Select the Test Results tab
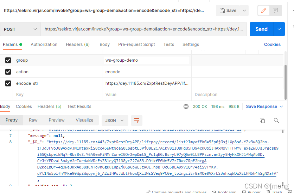Screen dimensions: 294x193 [x=79, y=106]
